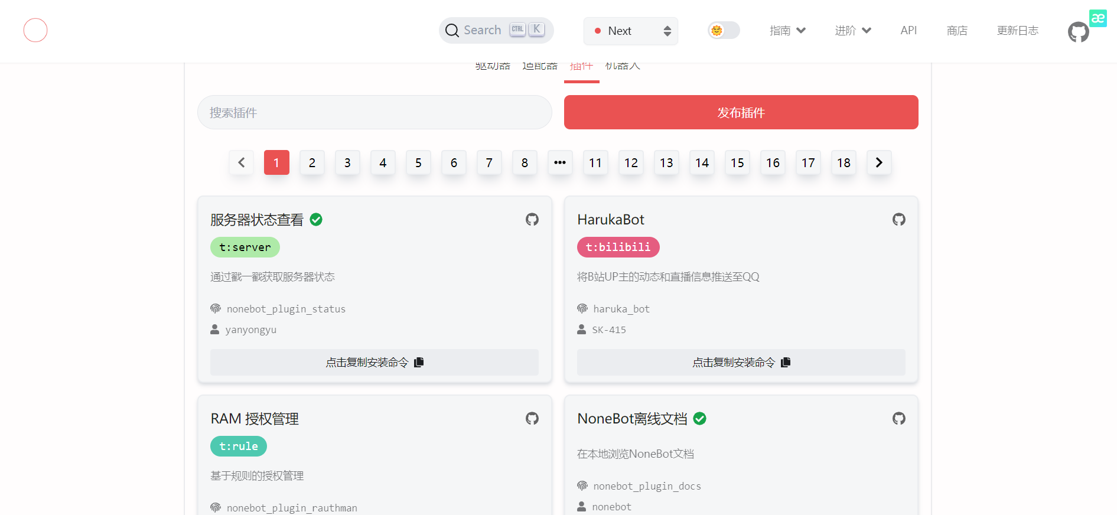1117x515 pixels.
Task: Click author name yanyongyu
Action: pos(250,330)
